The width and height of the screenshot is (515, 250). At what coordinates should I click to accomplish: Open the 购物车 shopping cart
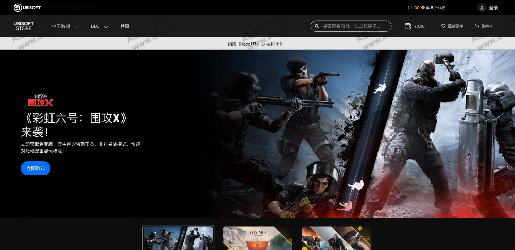(x=484, y=26)
